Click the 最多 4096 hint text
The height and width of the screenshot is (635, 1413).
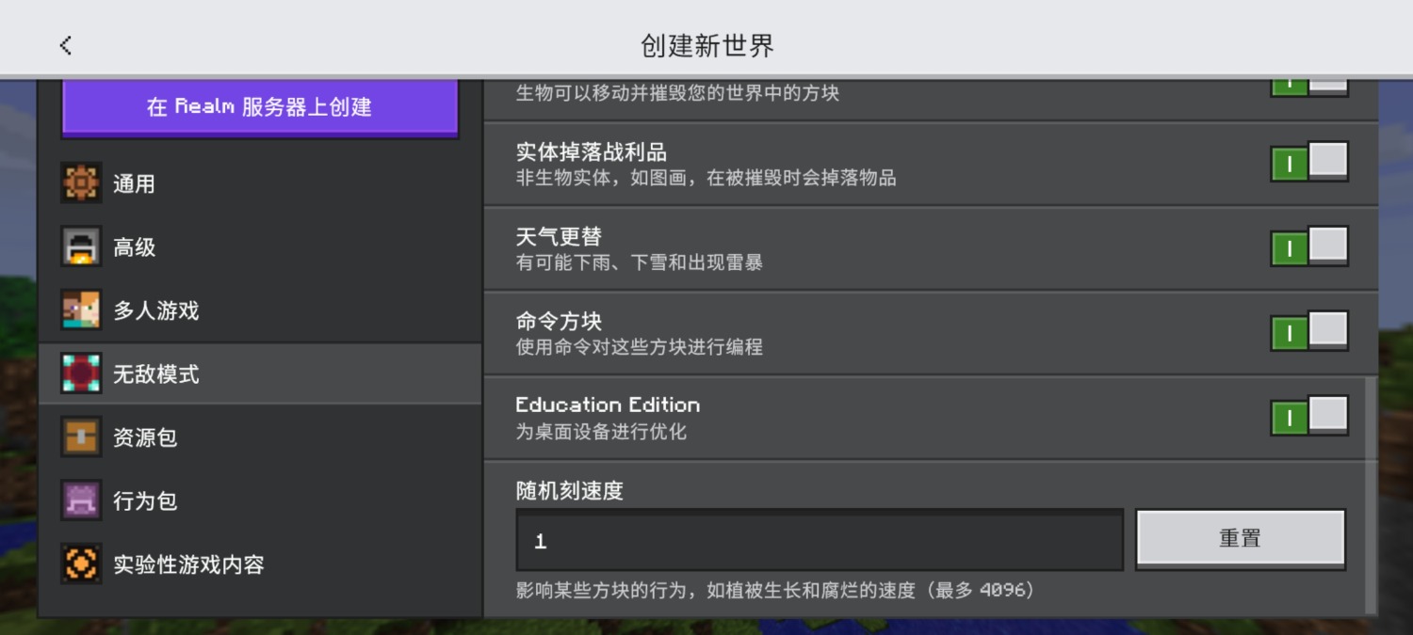click(x=981, y=591)
